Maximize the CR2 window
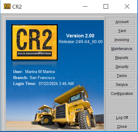The width and height of the screenshot is (138, 132). point(106,7)
